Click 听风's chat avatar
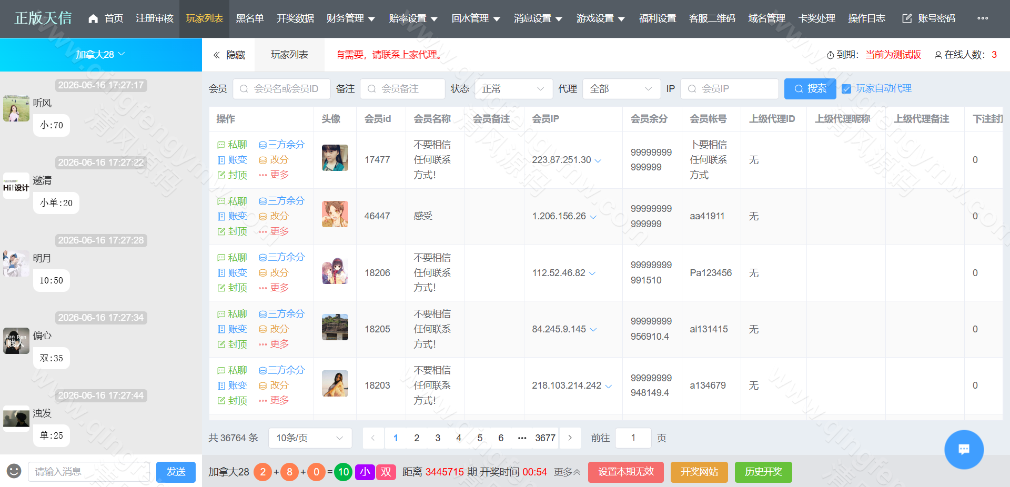The image size is (1010, 487). click(16, 108)
